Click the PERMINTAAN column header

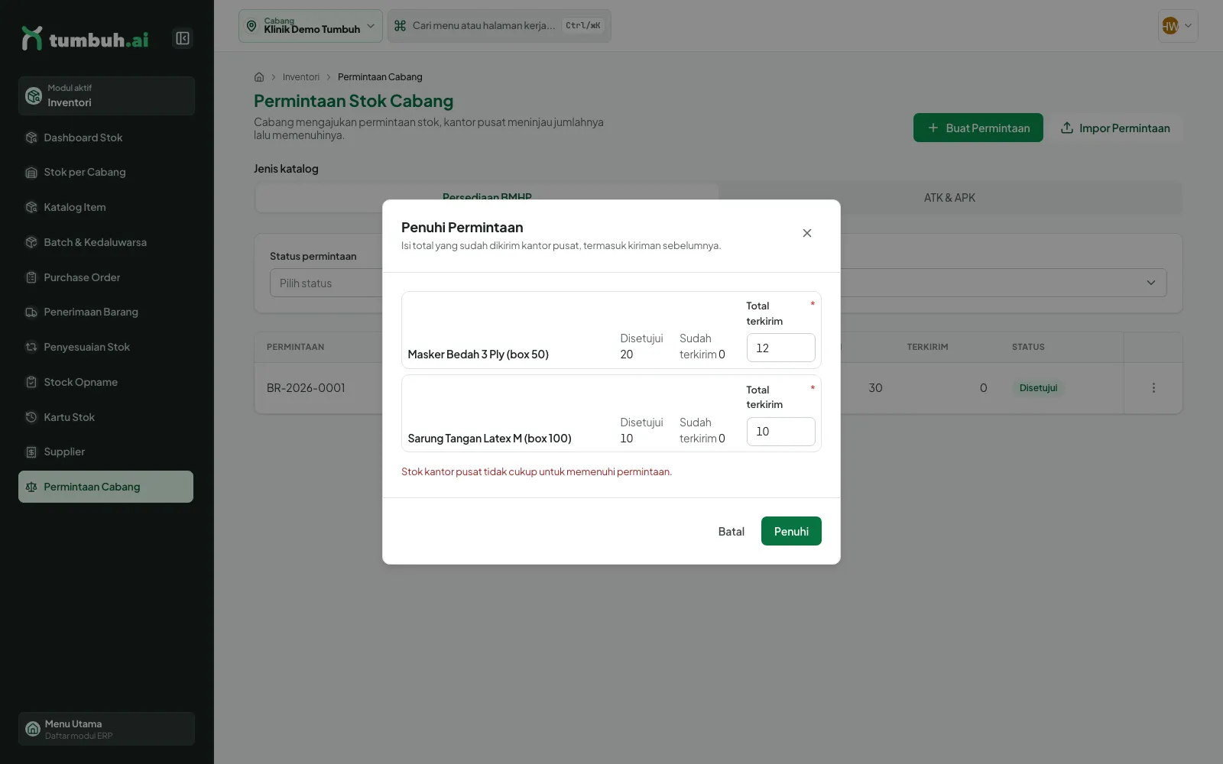click(x=295, y=347)
